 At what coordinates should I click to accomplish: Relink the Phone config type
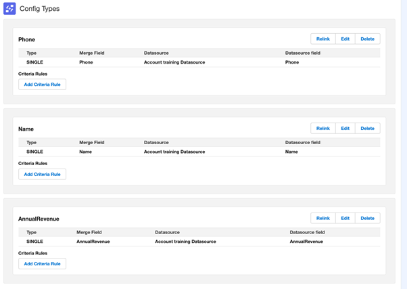coord(322,39)
